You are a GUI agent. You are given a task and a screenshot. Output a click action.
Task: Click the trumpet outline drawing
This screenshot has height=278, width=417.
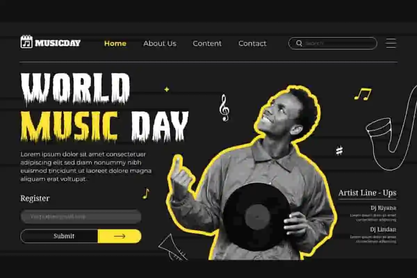172,247
